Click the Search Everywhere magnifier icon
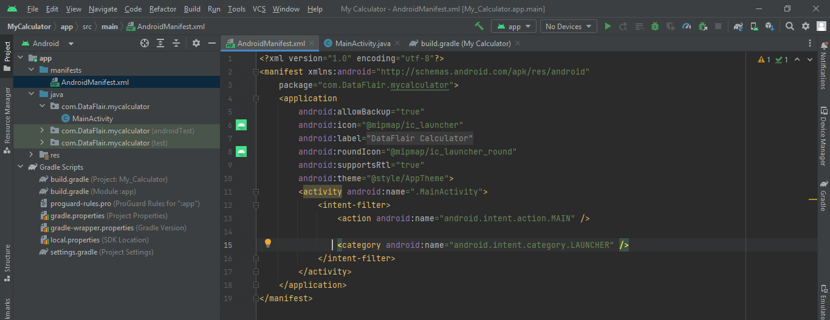The height and width of the screenshot is (320, 830). (x=790, y=26)
